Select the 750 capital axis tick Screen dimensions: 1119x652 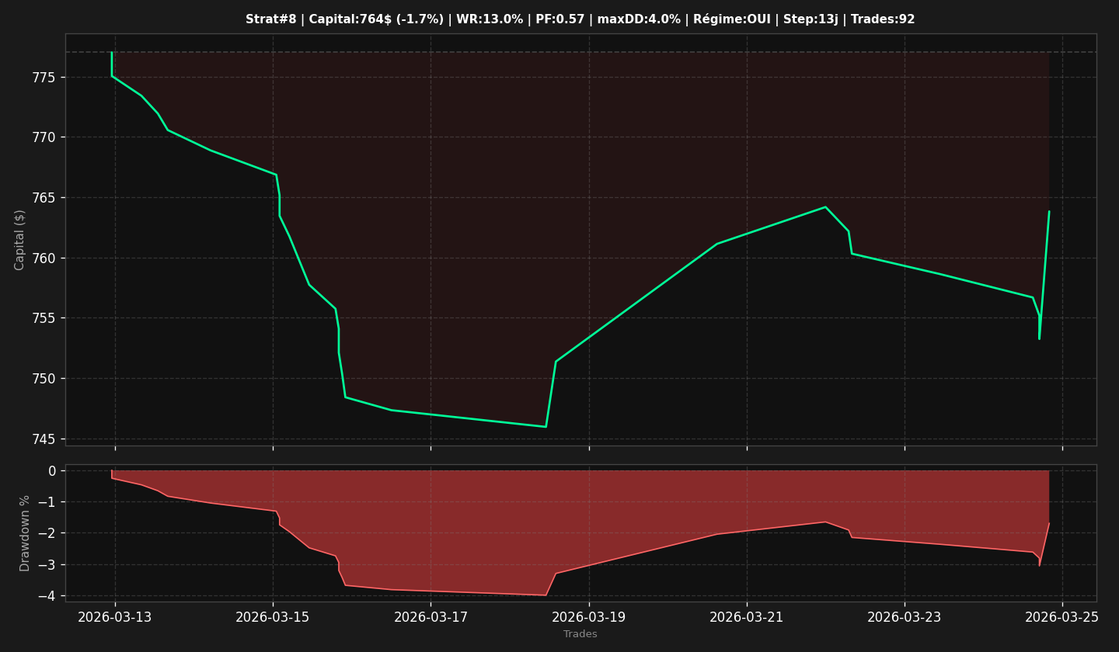click(45, 379)
